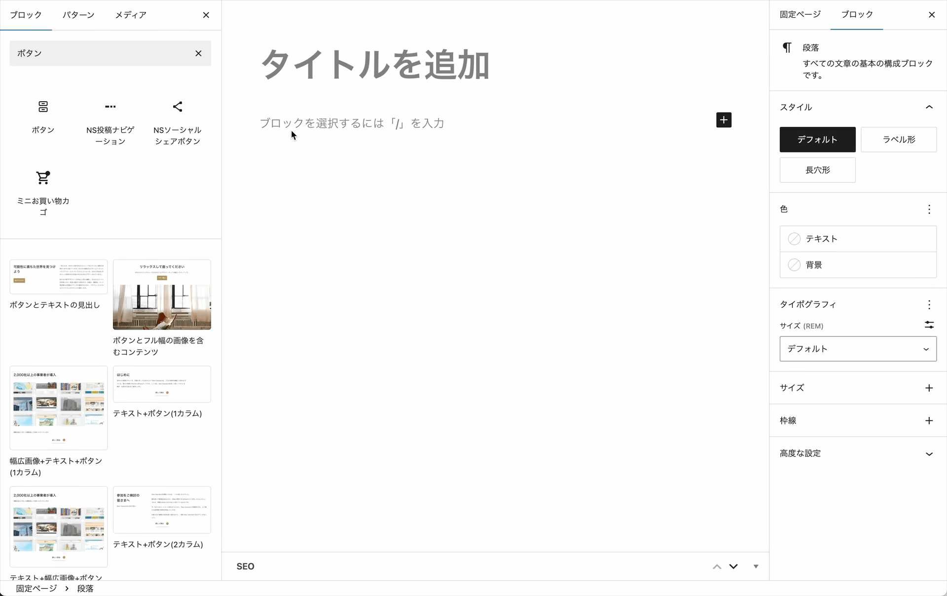Image resolution: width=947 pixels, height=596 pixels.
Task: Switch to the 固定ページ settings tab
Action: click(799, 15)
